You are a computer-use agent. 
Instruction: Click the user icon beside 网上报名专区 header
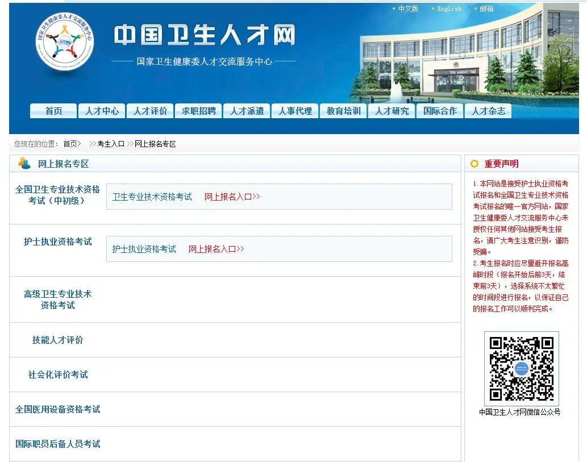point(23,164)
